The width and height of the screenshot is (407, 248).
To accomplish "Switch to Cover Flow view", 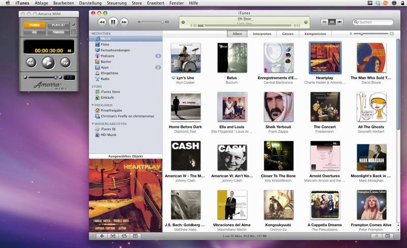I will 339,22.
